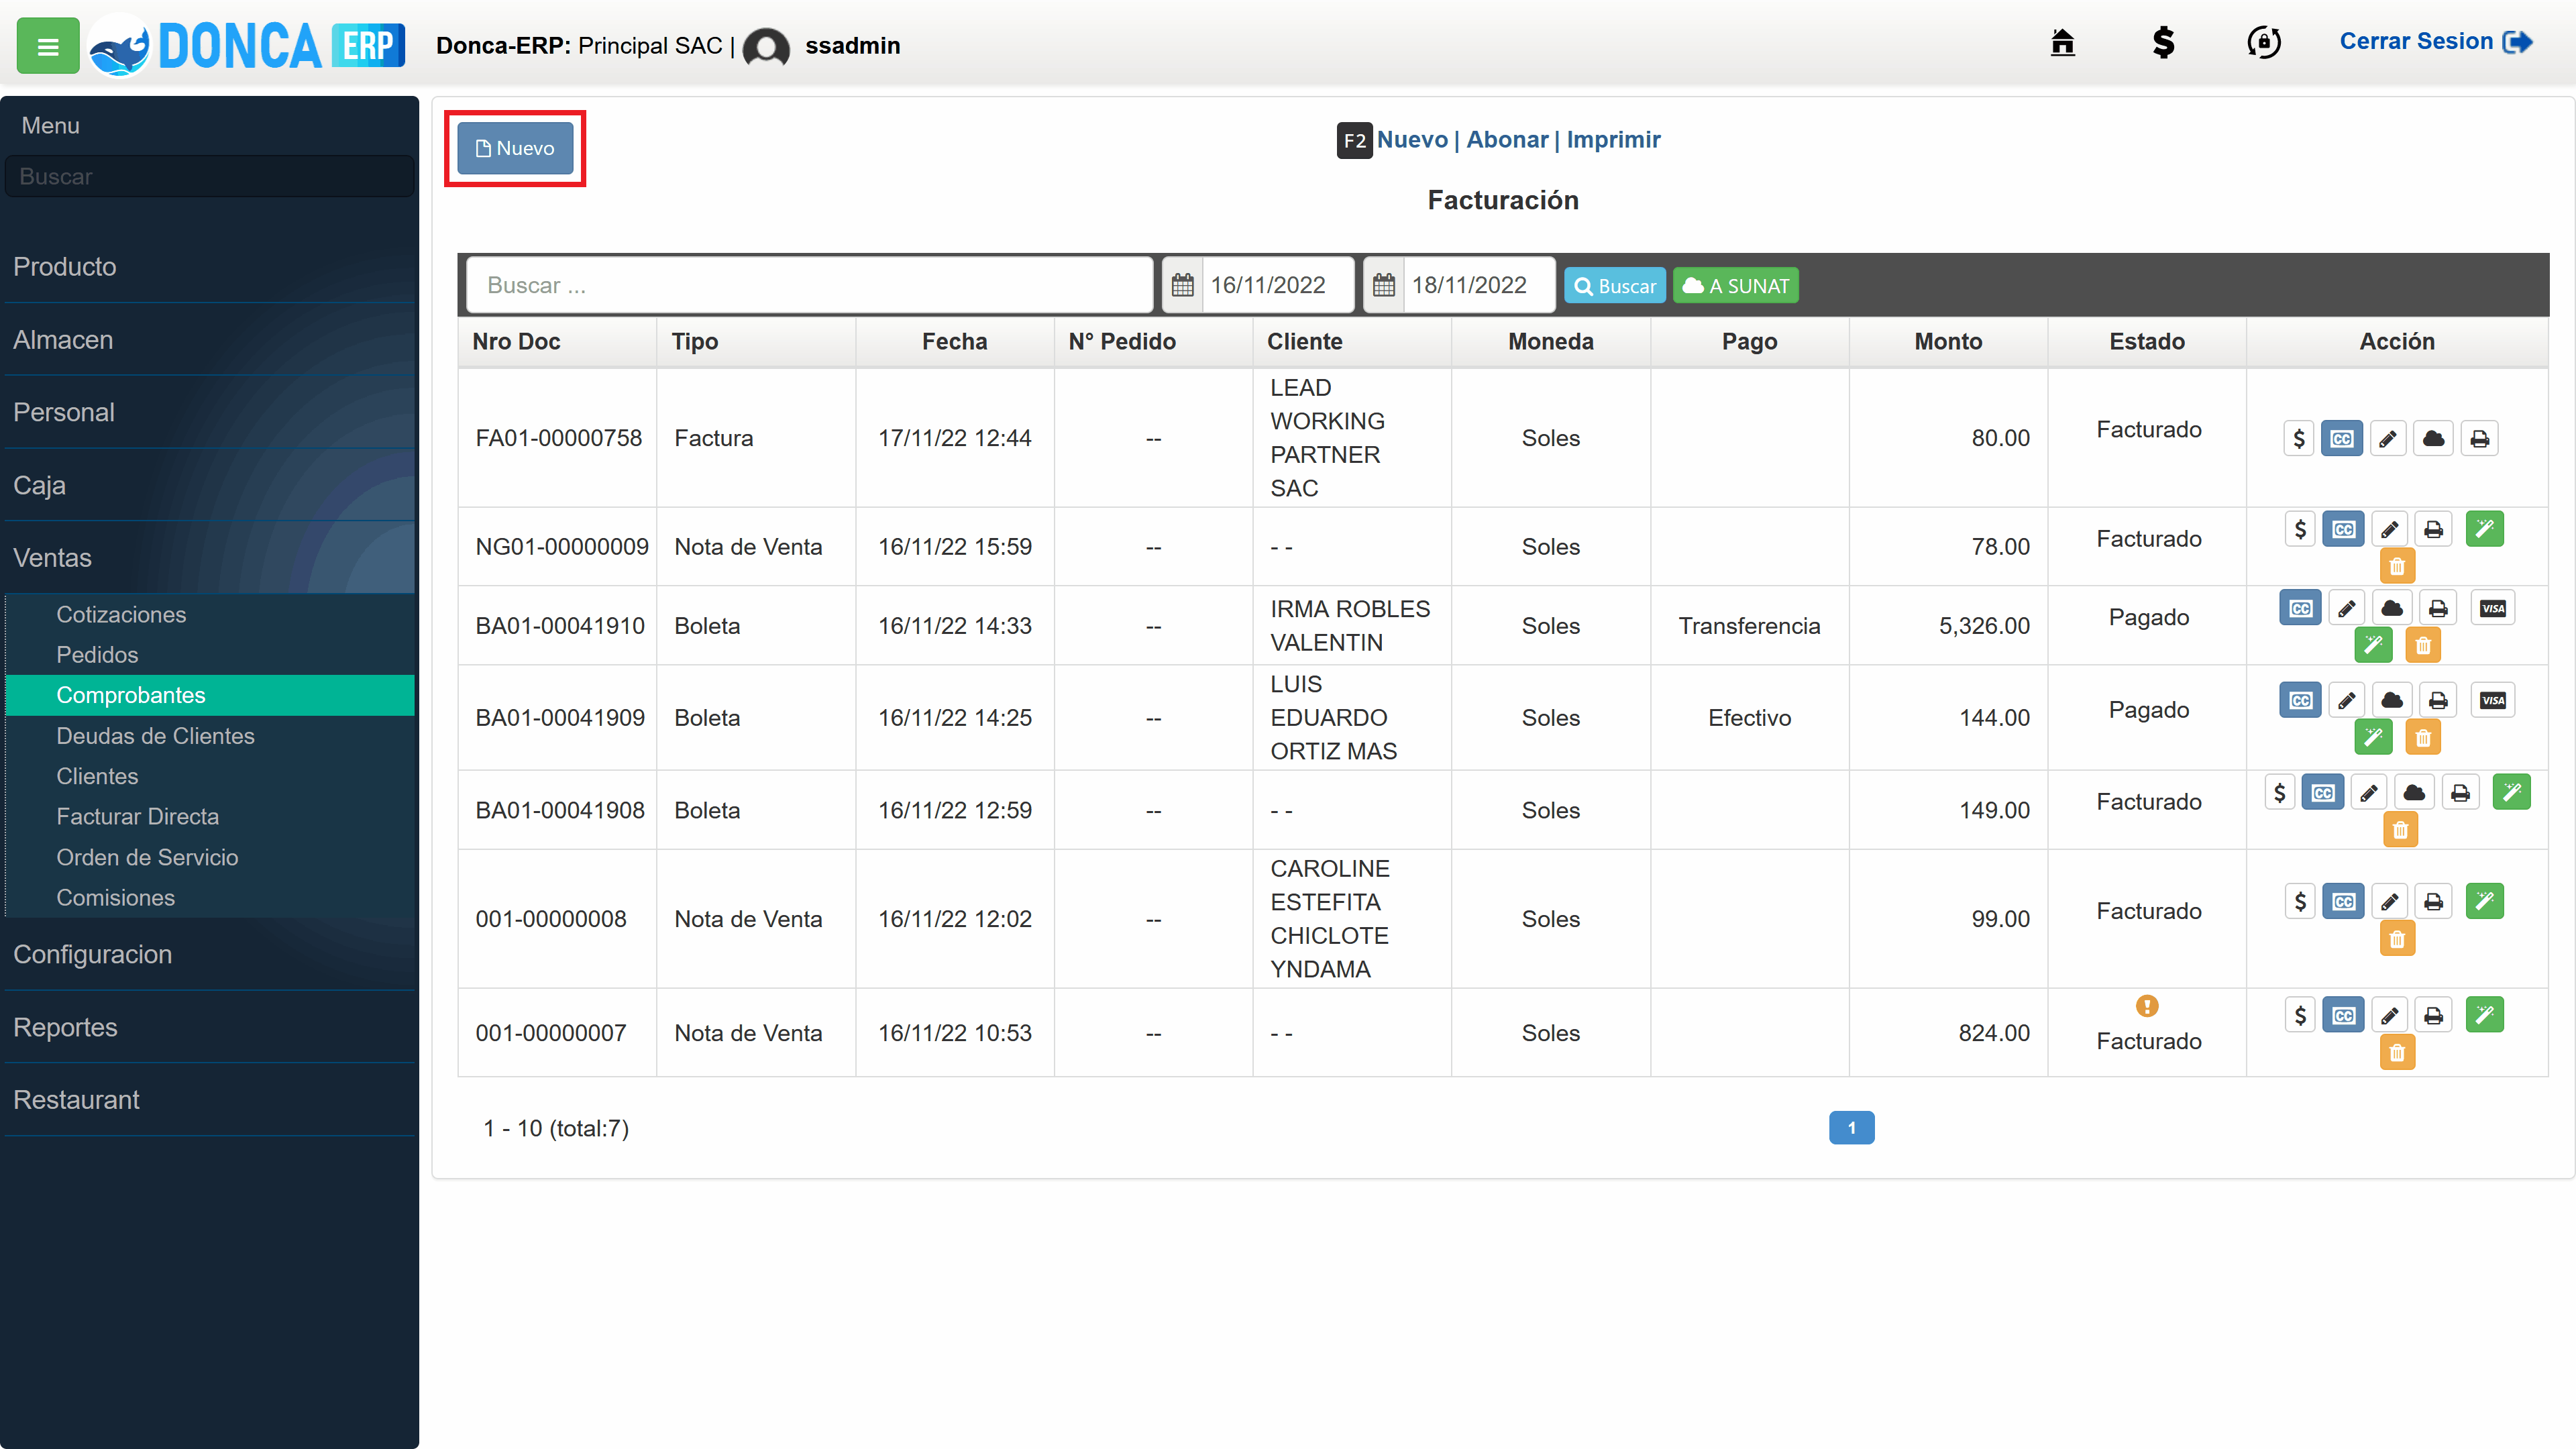Click the lock refresh icon in header
This screenshot has height=1449, width=2576.
2264,42
